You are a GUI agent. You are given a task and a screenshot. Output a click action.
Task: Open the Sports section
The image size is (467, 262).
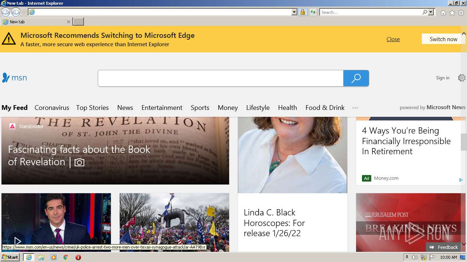pyautogui.click(x=200, y=108)
